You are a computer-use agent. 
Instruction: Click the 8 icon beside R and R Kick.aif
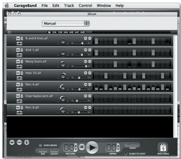22,38
